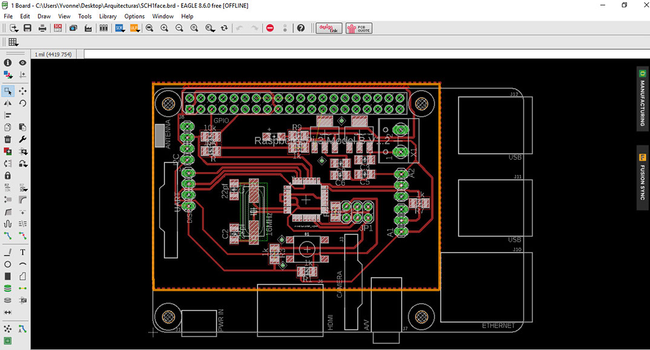Open the Autorouter tool

coord(23,329)
